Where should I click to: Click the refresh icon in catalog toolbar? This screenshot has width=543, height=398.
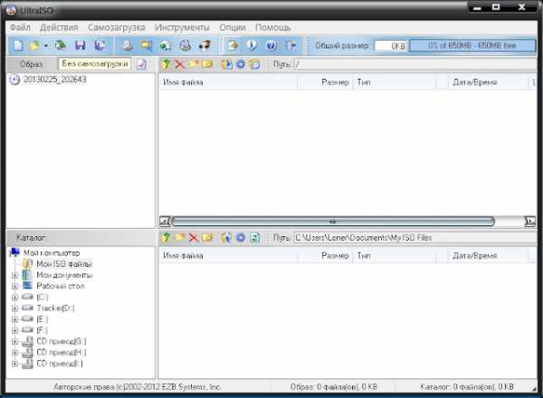[x=254, y=237]
